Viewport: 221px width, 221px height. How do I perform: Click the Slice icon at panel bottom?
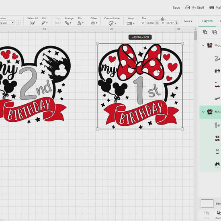coord(207,213)
